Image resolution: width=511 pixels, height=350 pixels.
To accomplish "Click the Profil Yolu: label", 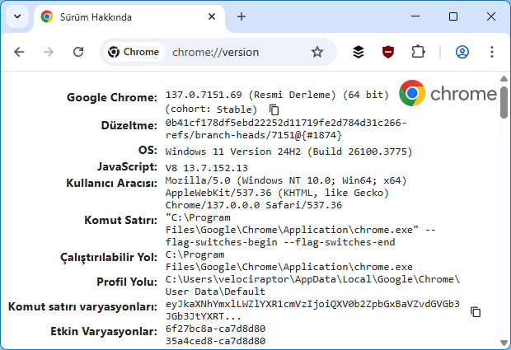I will (x=127, y=282).
